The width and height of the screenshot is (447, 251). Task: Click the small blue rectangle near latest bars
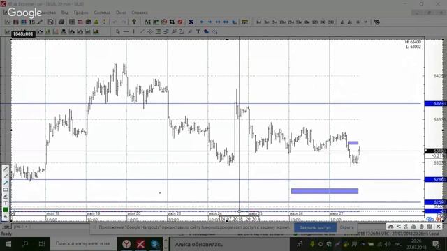[353, 143]
